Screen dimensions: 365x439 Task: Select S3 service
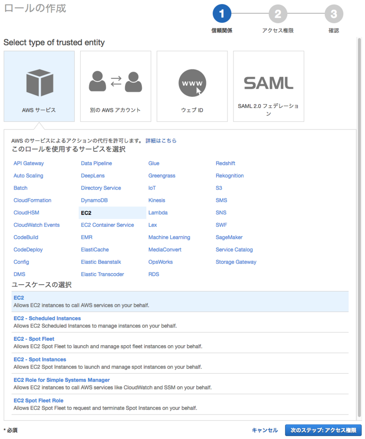219,188
